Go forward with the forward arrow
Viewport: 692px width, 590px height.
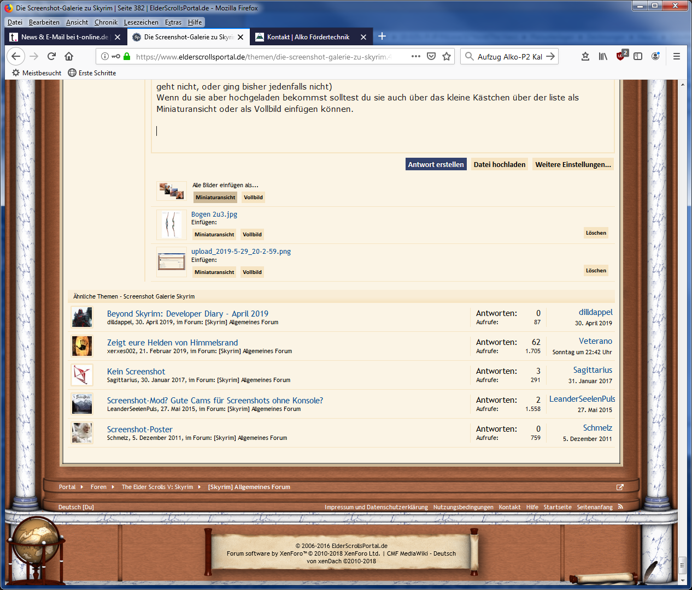pos(34,56)
